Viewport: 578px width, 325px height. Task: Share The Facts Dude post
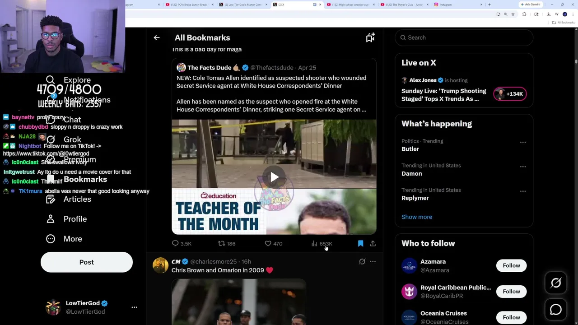coord(373,244)
